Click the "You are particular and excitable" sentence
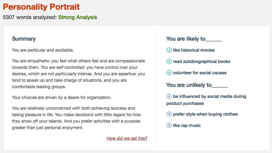272x153 pixels. pos(43,50)
